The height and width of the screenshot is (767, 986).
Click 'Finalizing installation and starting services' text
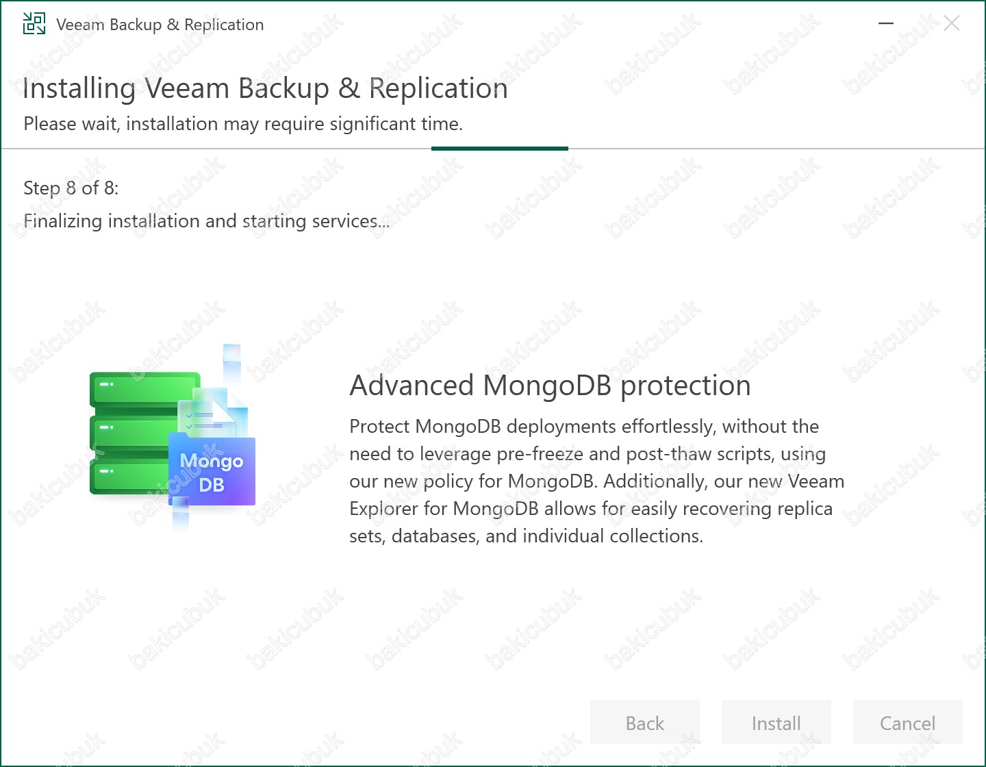tap(206, 221)
